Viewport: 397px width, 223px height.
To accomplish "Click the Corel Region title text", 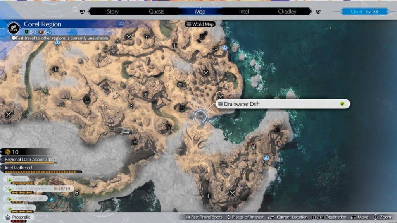I will (x=43, y=24).
